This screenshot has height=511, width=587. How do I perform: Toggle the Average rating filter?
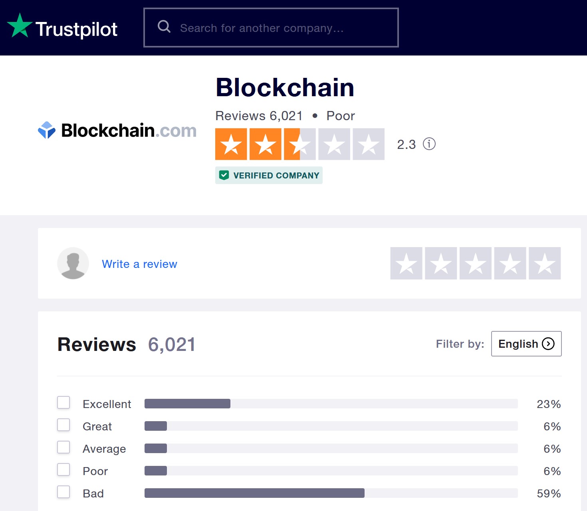tap(63, 448)
